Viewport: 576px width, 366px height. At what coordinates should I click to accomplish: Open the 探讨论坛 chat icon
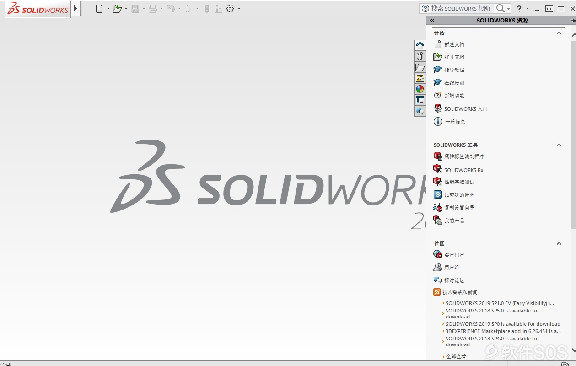pyautogui.click(x=438, y=280)
